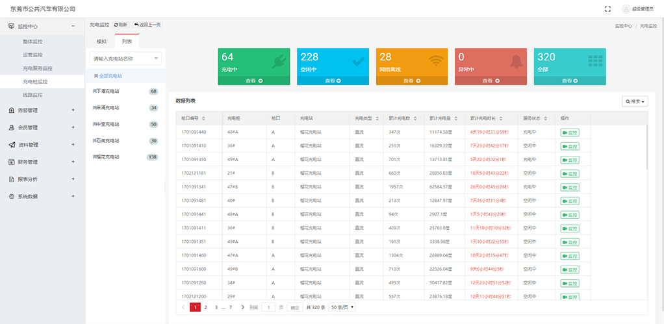Click the wifi icon on 网络离线 card

(437, 62)
